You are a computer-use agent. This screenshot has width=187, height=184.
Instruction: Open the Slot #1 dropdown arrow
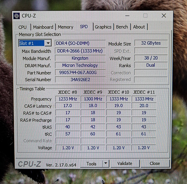pyautogui.click(x=48, y=43)
